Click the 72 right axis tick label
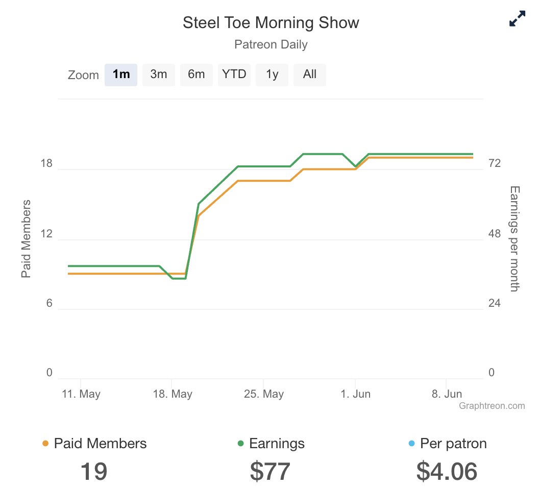The width and height of the screenshot is (539, 488). [494, 163]
